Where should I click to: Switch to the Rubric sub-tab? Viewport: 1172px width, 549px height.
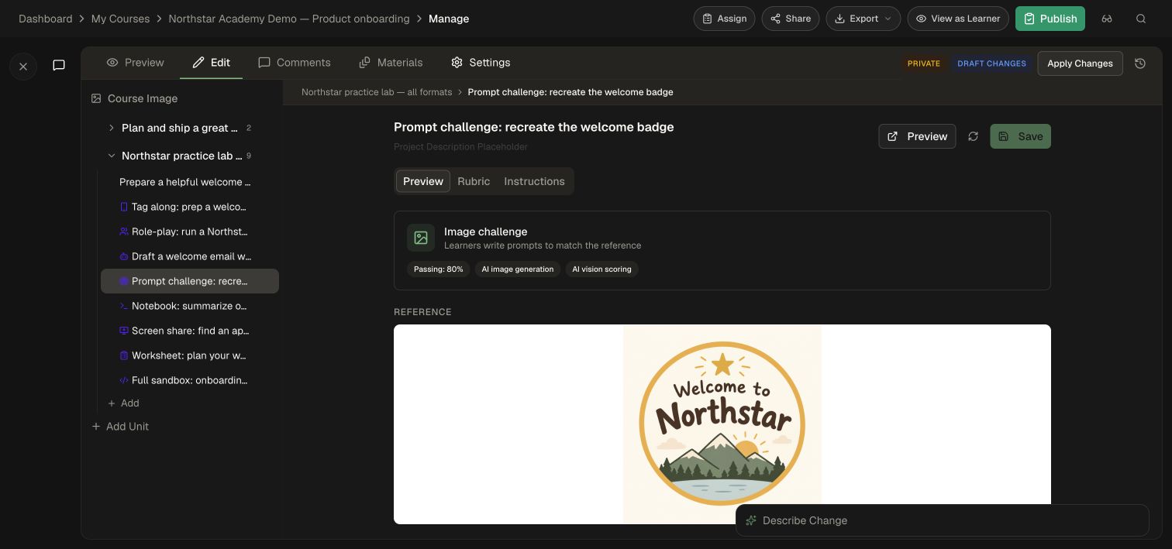(x=474, y=181)
